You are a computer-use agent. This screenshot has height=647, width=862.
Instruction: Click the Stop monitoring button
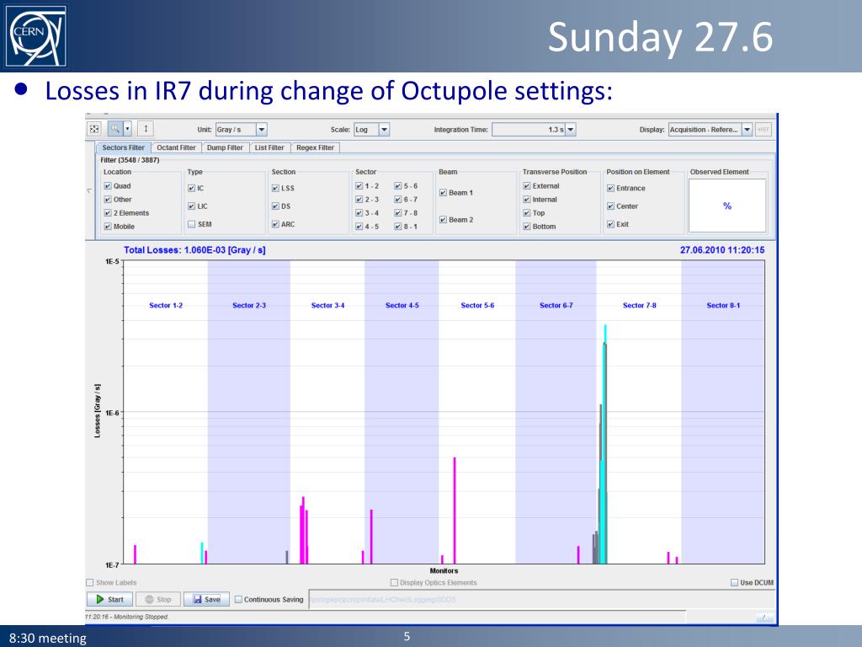pyautogui.click(x=158, y=599)
